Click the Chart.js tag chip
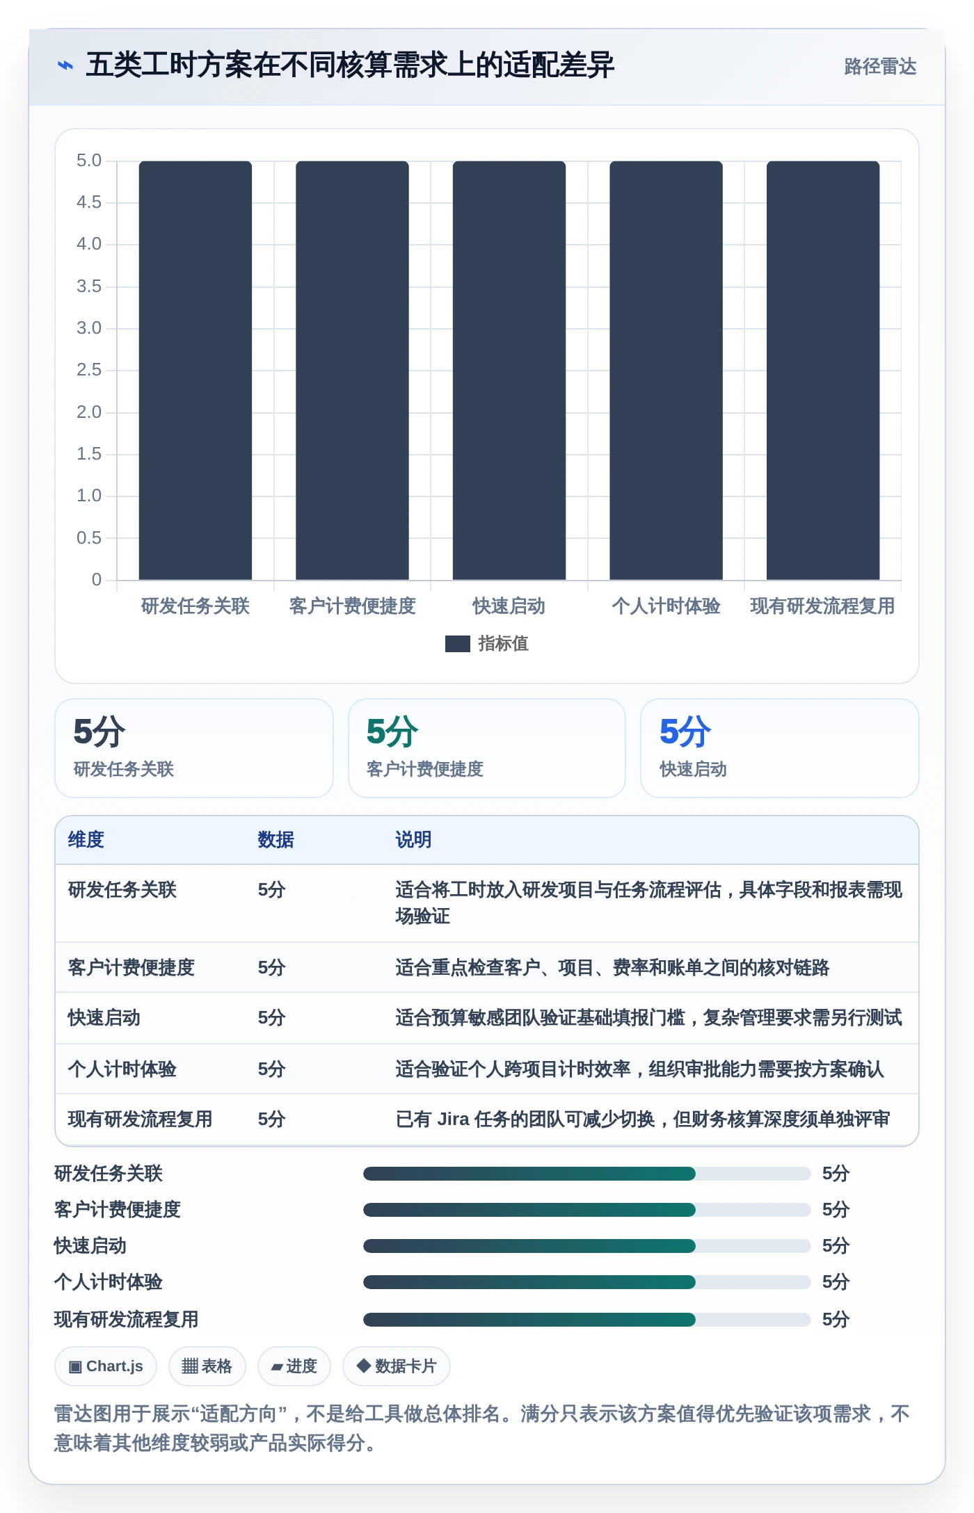This screenshot has width=974, height=1513. click(106, 1366)
